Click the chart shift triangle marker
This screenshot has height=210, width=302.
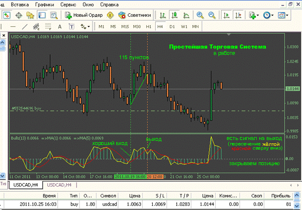point(229,35)
